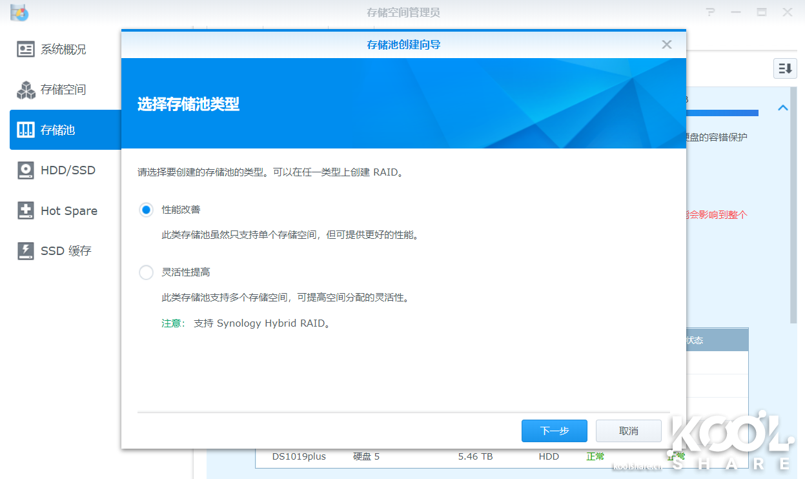Collapse the storage pool panel chevron

[x=783, y=108]
